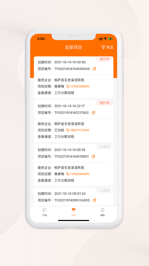This screenshot has height=266, width=149.
Task: Tap 全部项目 page title
Action: (x=73, y=48)
